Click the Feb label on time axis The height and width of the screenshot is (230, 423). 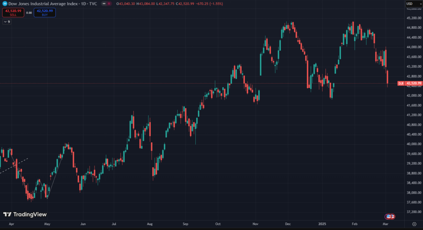[354, 224]
